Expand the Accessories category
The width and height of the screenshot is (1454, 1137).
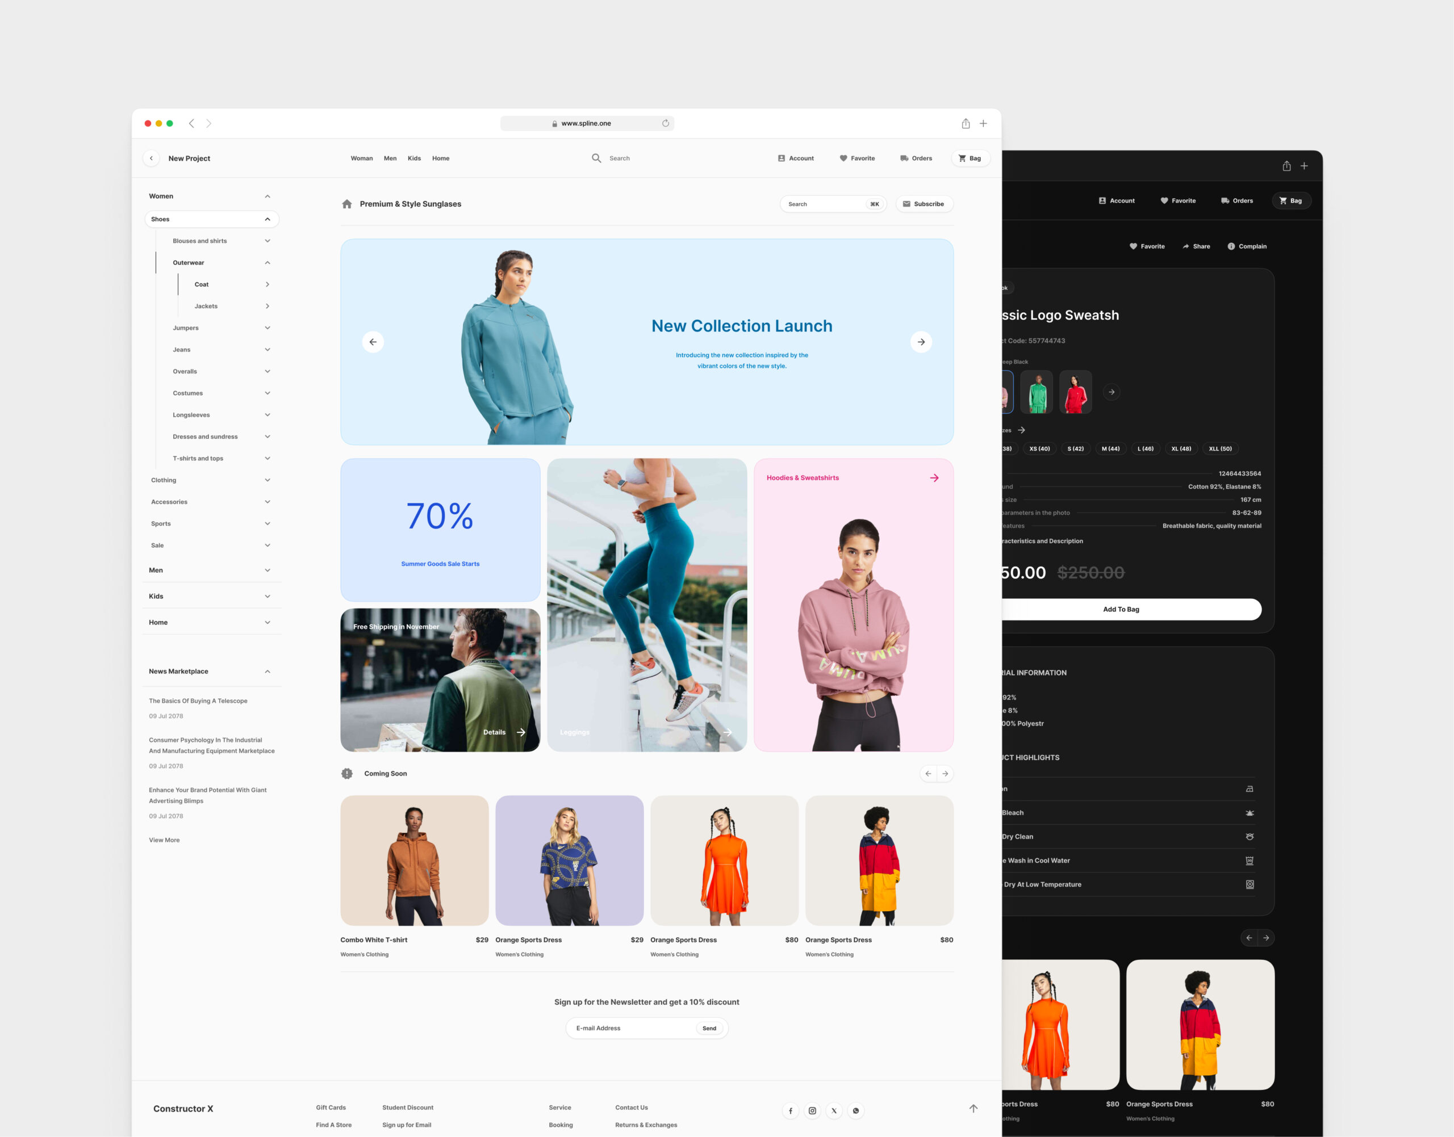267,502
